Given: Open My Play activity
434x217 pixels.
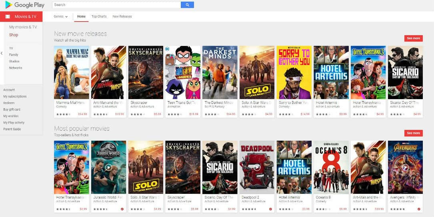Looking at the screenshot, I should coord(14,122).
